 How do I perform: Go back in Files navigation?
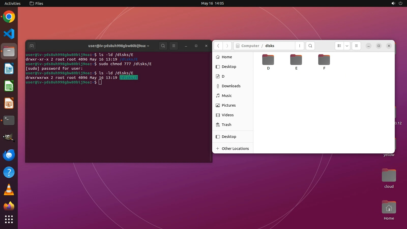(218, 46)
